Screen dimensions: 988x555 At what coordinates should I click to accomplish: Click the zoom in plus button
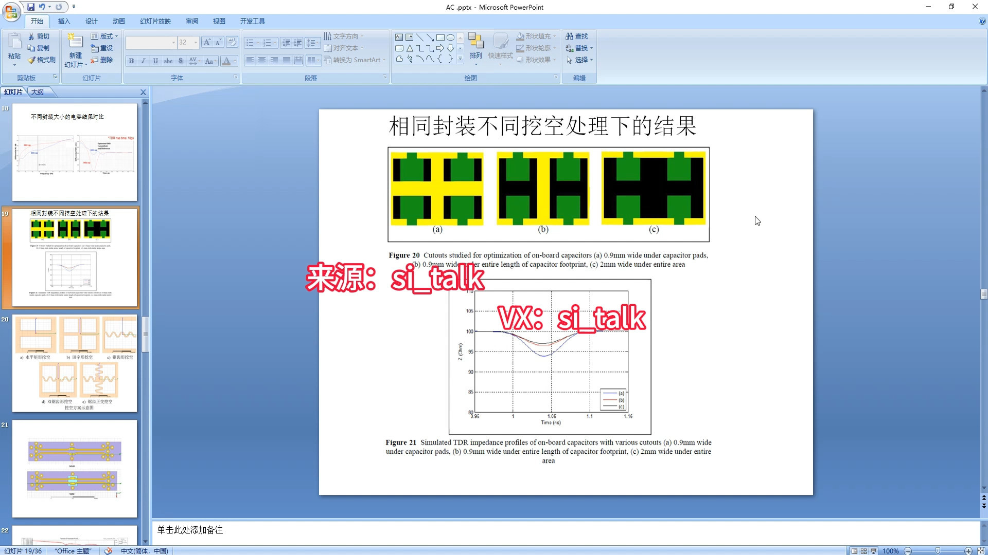[x=968, y=551]
